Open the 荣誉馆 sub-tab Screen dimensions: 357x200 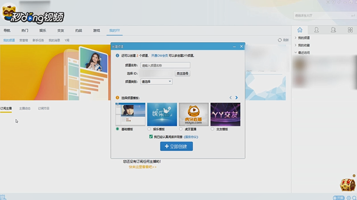24,40
